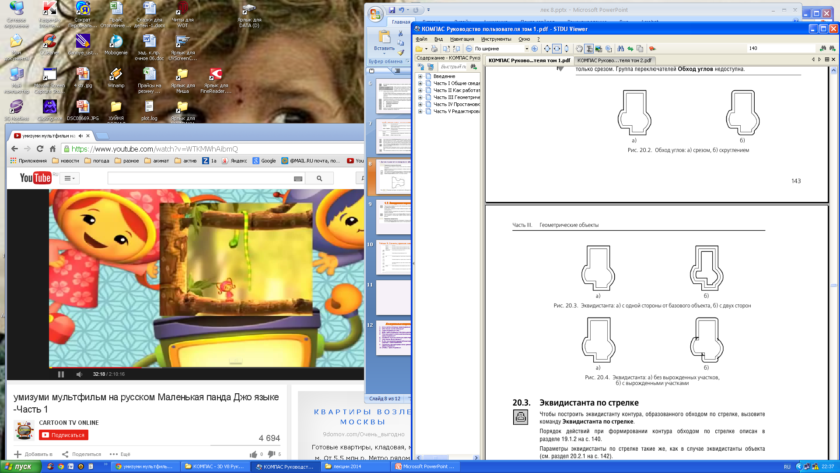Viewport: 840px width, 473px height.
Task: Open CCleaner desktop shortcut
Action: click(x=49, y=45)
